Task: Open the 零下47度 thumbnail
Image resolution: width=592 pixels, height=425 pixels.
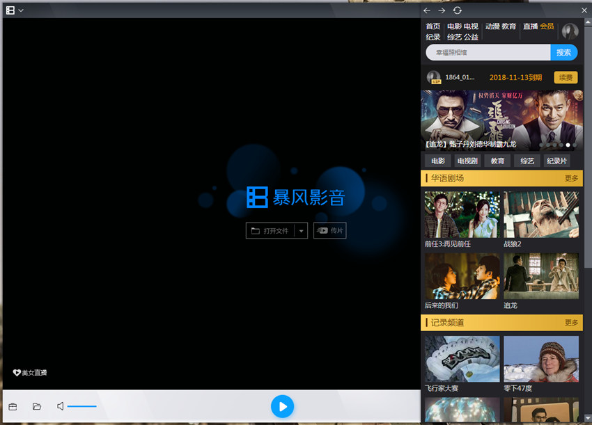Action: [x=541, y=359]
